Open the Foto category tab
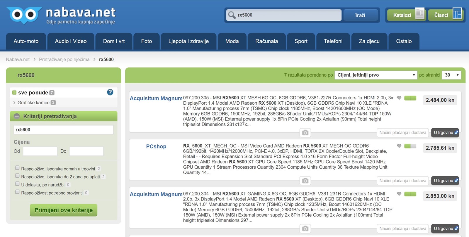 [147, 41]
